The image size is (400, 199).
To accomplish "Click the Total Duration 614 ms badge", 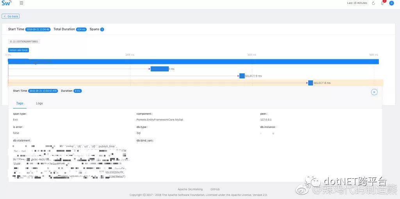I will click(81, 29).
